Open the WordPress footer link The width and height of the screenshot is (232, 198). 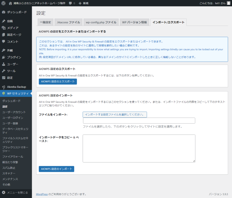coord(42,194)
